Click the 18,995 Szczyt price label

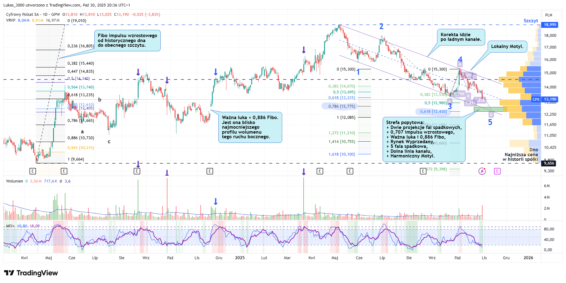click(x=550, y=25)
